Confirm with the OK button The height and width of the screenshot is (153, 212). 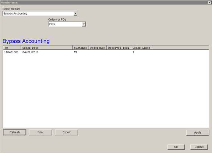(x=176, y=147)
